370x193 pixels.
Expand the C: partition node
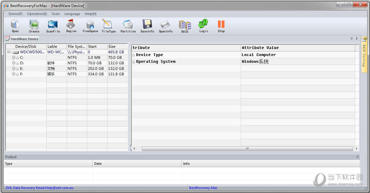[x=14, y=58]
